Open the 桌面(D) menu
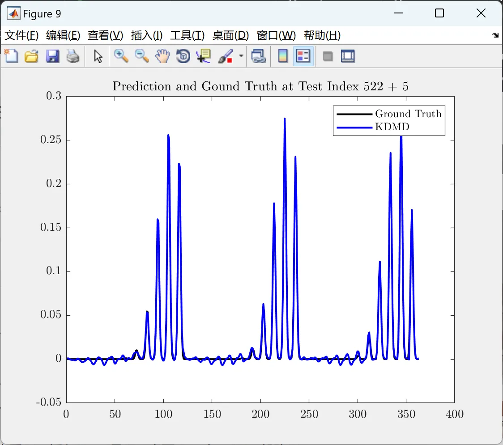The height and width of the screenshot is (445, 503). (230, 35)
